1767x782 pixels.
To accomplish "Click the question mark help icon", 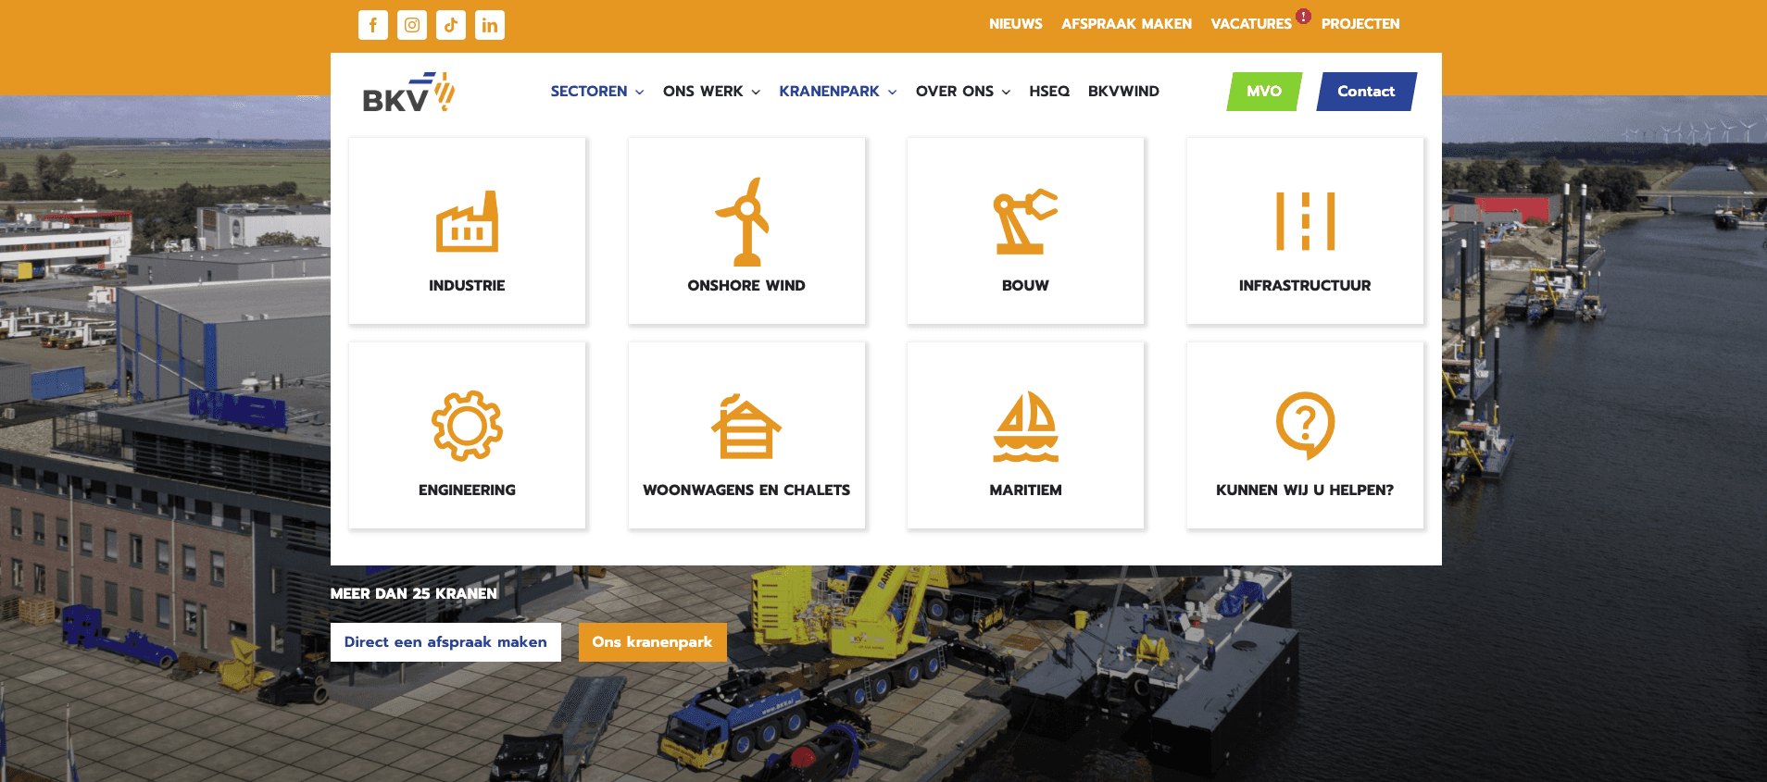I will (x=1305, y=426).
